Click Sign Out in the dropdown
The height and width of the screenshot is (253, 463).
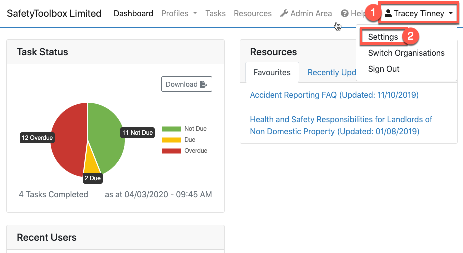click(x=384, y=69)
